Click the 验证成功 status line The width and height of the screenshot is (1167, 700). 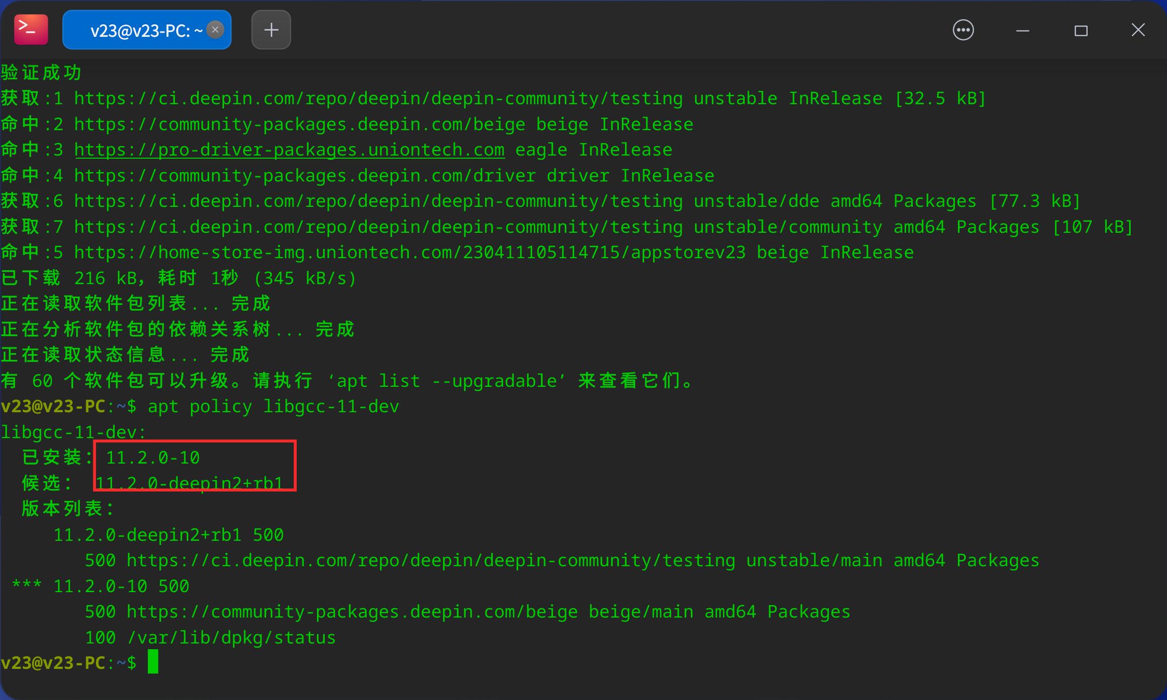[40, 72]
